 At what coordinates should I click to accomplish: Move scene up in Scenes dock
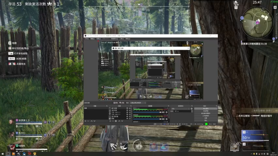tap(92, 121)
